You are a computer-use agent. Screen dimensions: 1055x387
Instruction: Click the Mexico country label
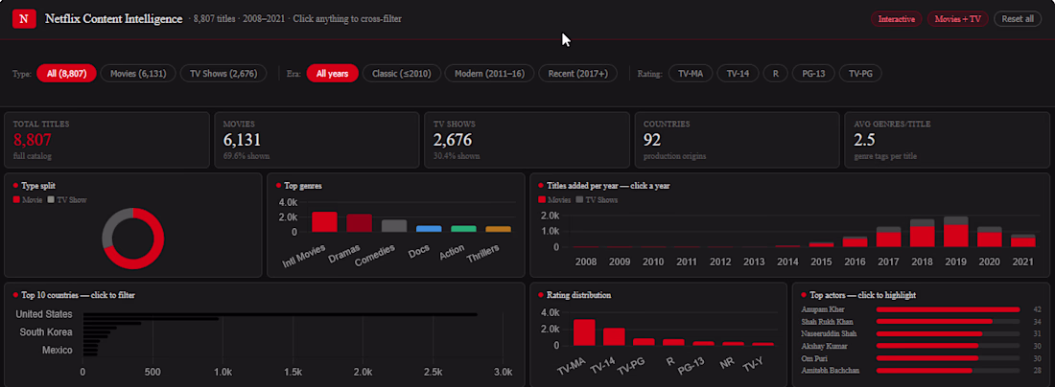click(x=58, y=350)
